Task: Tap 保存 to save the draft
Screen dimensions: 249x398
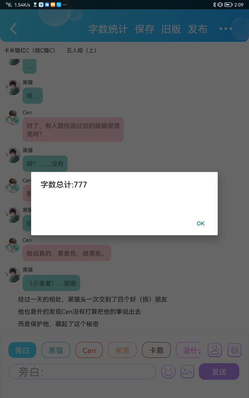Action: click(145, 29)
